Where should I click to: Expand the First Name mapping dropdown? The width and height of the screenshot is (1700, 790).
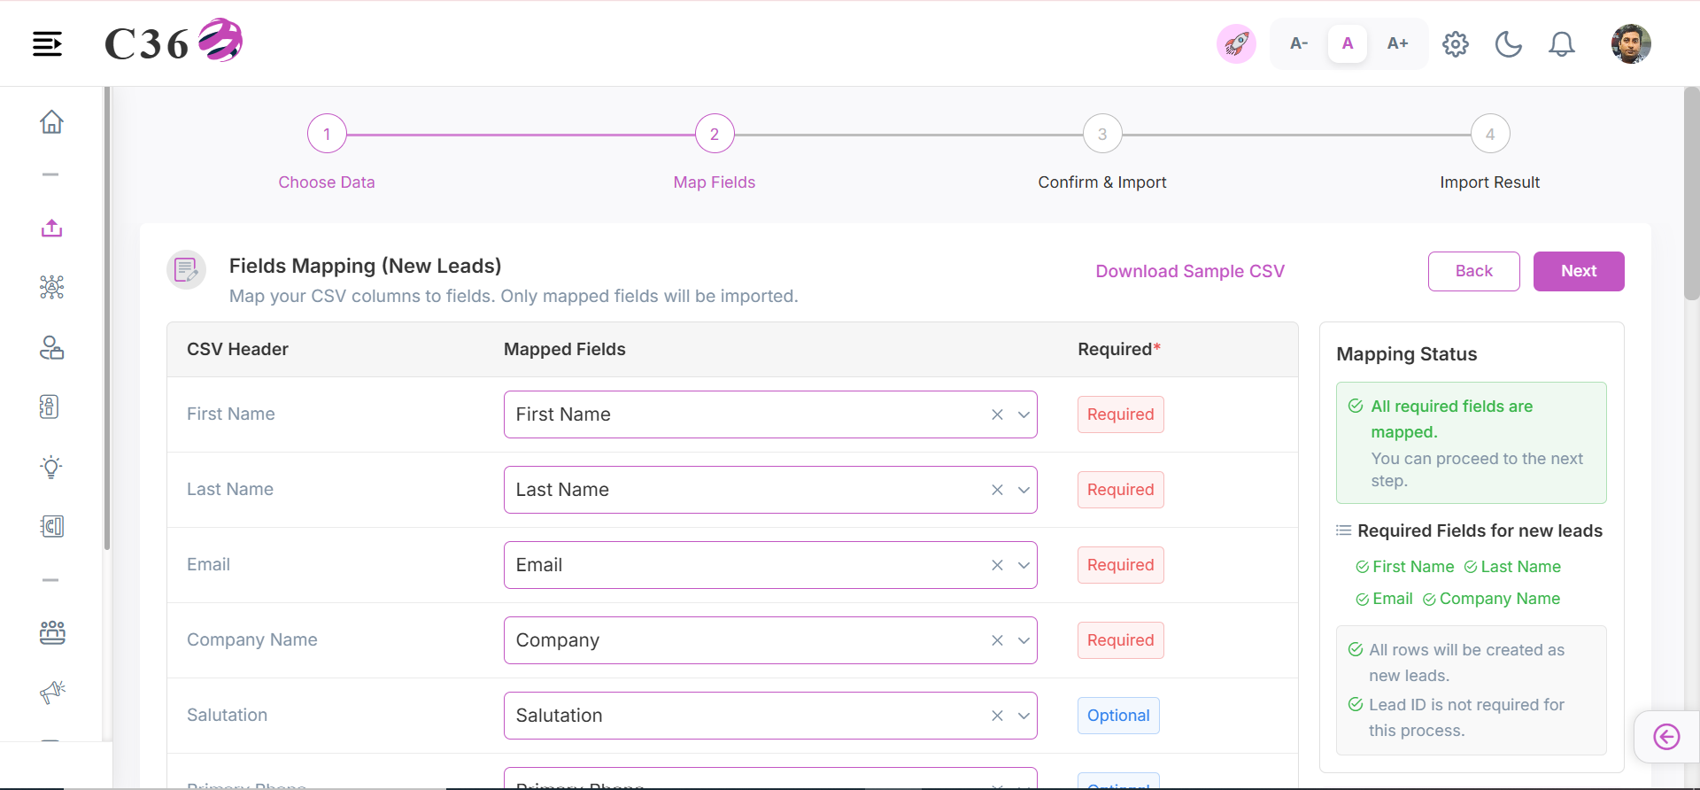coord(1024,414)
